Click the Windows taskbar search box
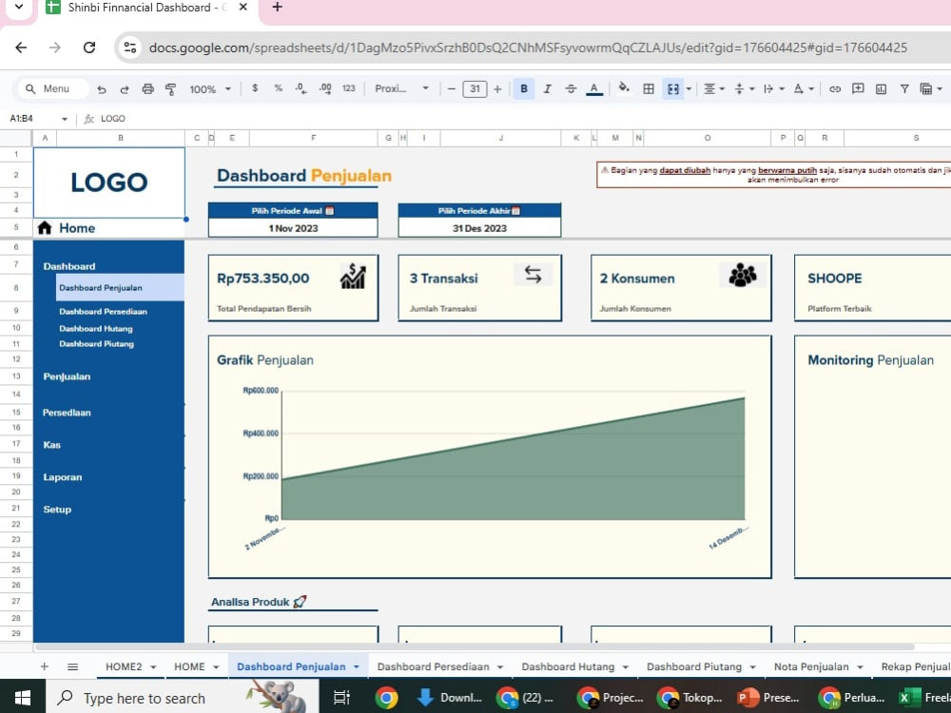This screenshot has width=951, height=713. click(x=182, y=697)
